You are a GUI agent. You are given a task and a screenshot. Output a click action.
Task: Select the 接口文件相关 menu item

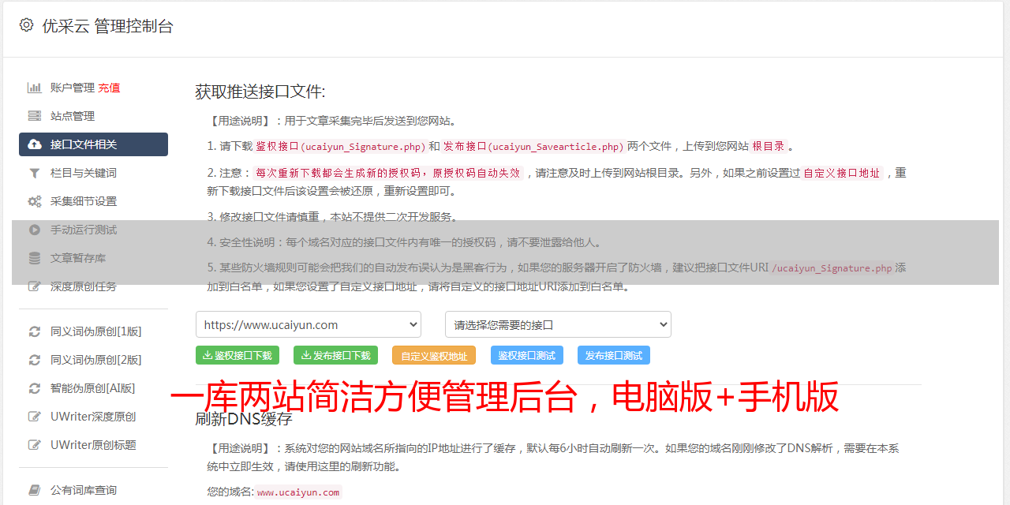pyautogui.click(x=93, y=144)
